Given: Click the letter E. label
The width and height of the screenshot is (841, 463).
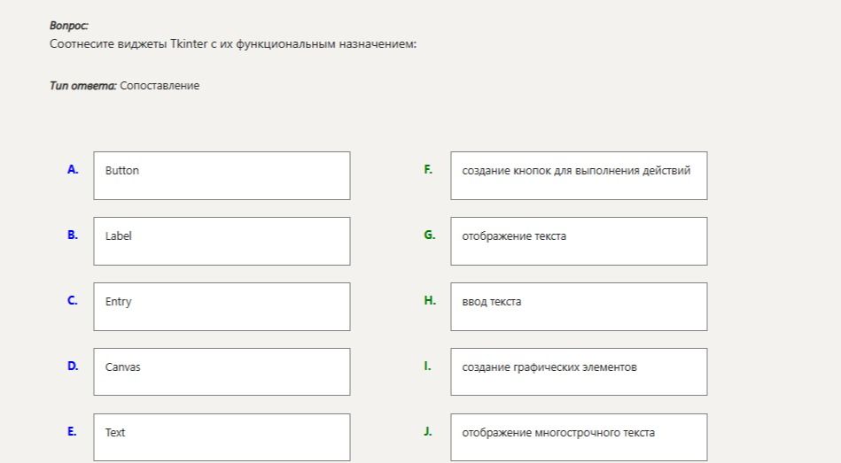Looking at the screenshot, I should (x=72, y=431).
